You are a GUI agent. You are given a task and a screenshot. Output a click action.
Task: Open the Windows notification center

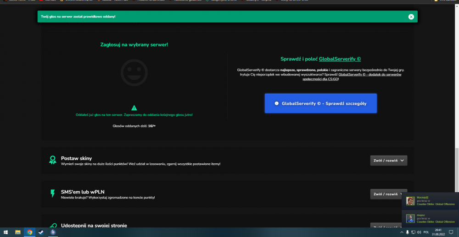pos(451,232)
